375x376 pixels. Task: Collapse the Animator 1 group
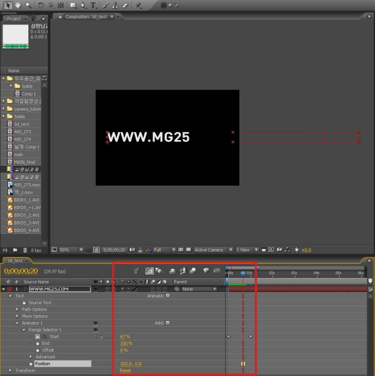click(17, 323)
